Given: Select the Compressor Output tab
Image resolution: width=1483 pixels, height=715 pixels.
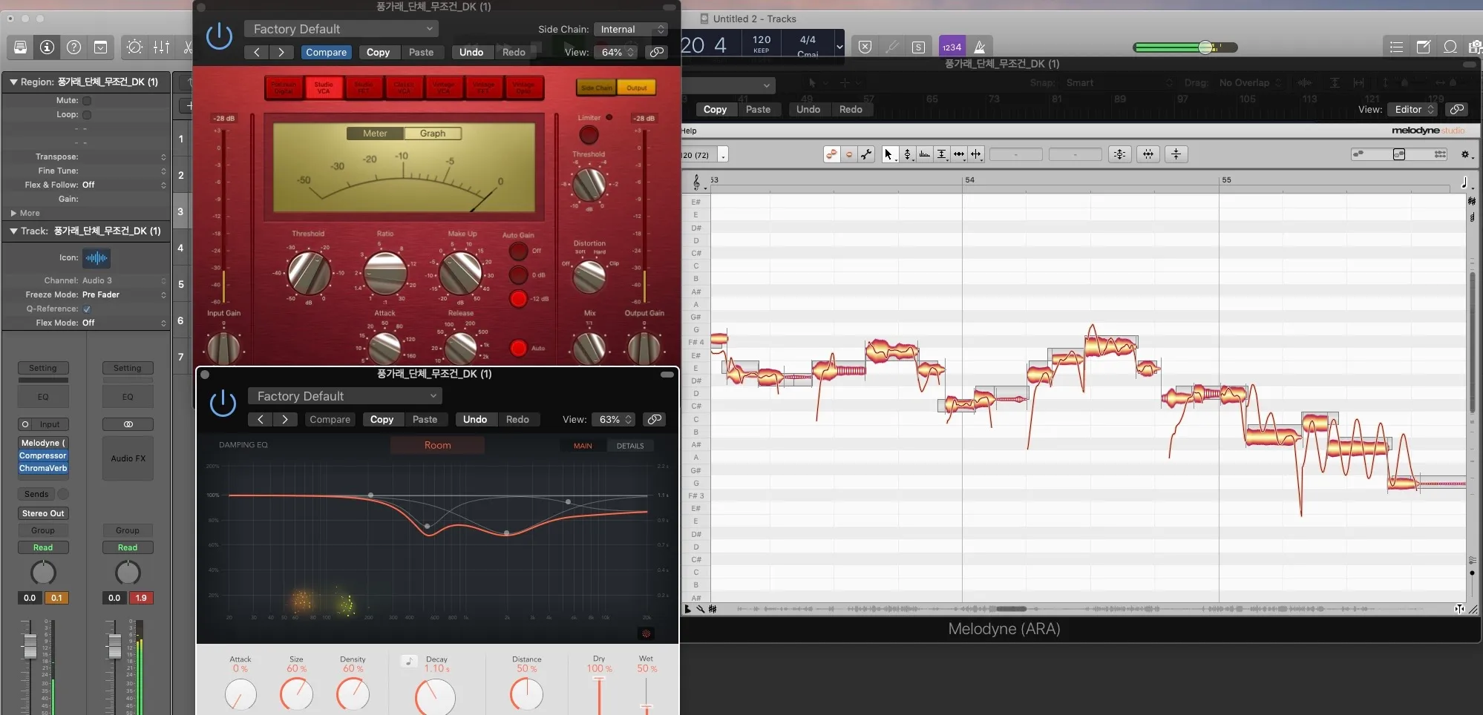Looking at the screenshot, I should click(637, 88).
